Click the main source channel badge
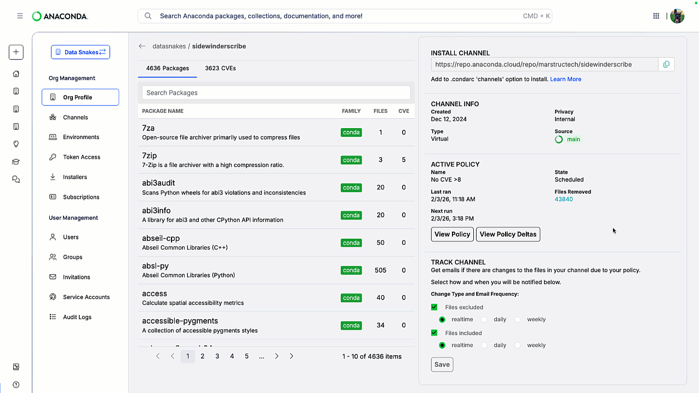This screenshot has width=699, height=393. tap(568, 139)
